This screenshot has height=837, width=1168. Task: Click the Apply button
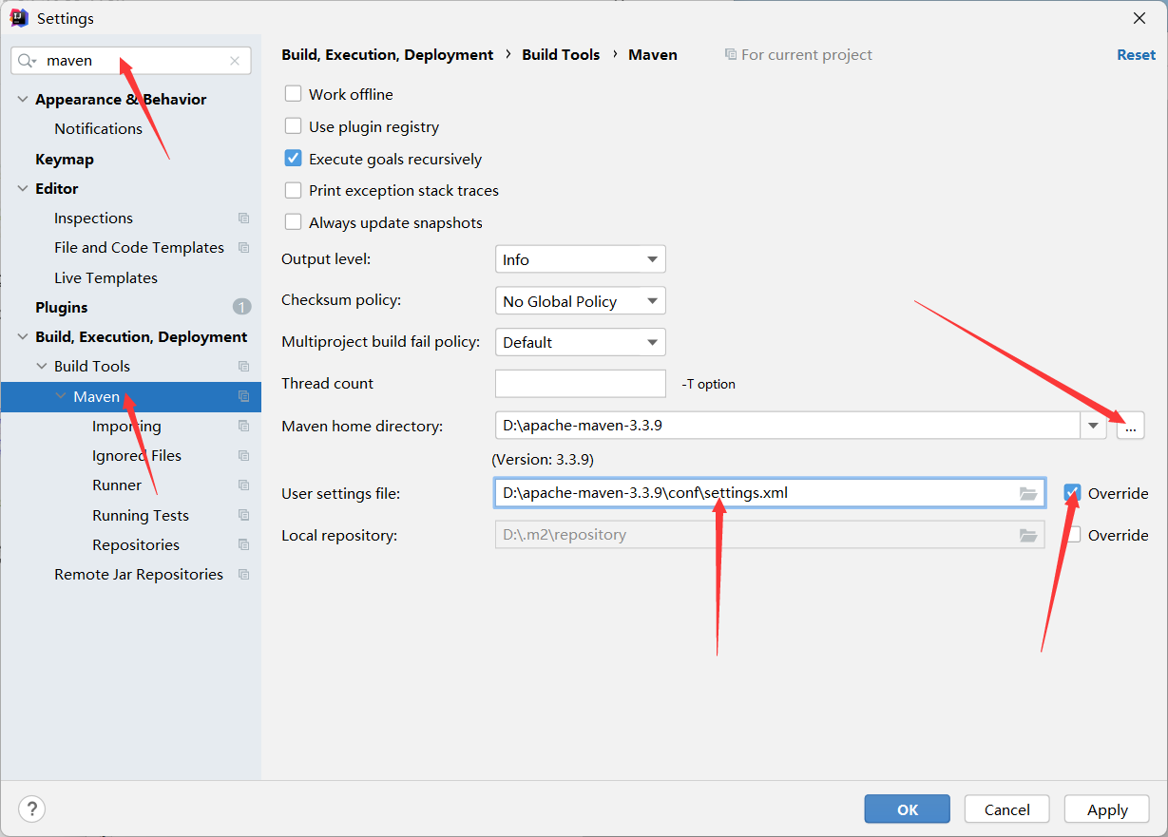(1107, 809)
